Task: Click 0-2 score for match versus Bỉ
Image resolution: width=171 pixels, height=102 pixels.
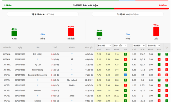Action: (x=52, y=59)
